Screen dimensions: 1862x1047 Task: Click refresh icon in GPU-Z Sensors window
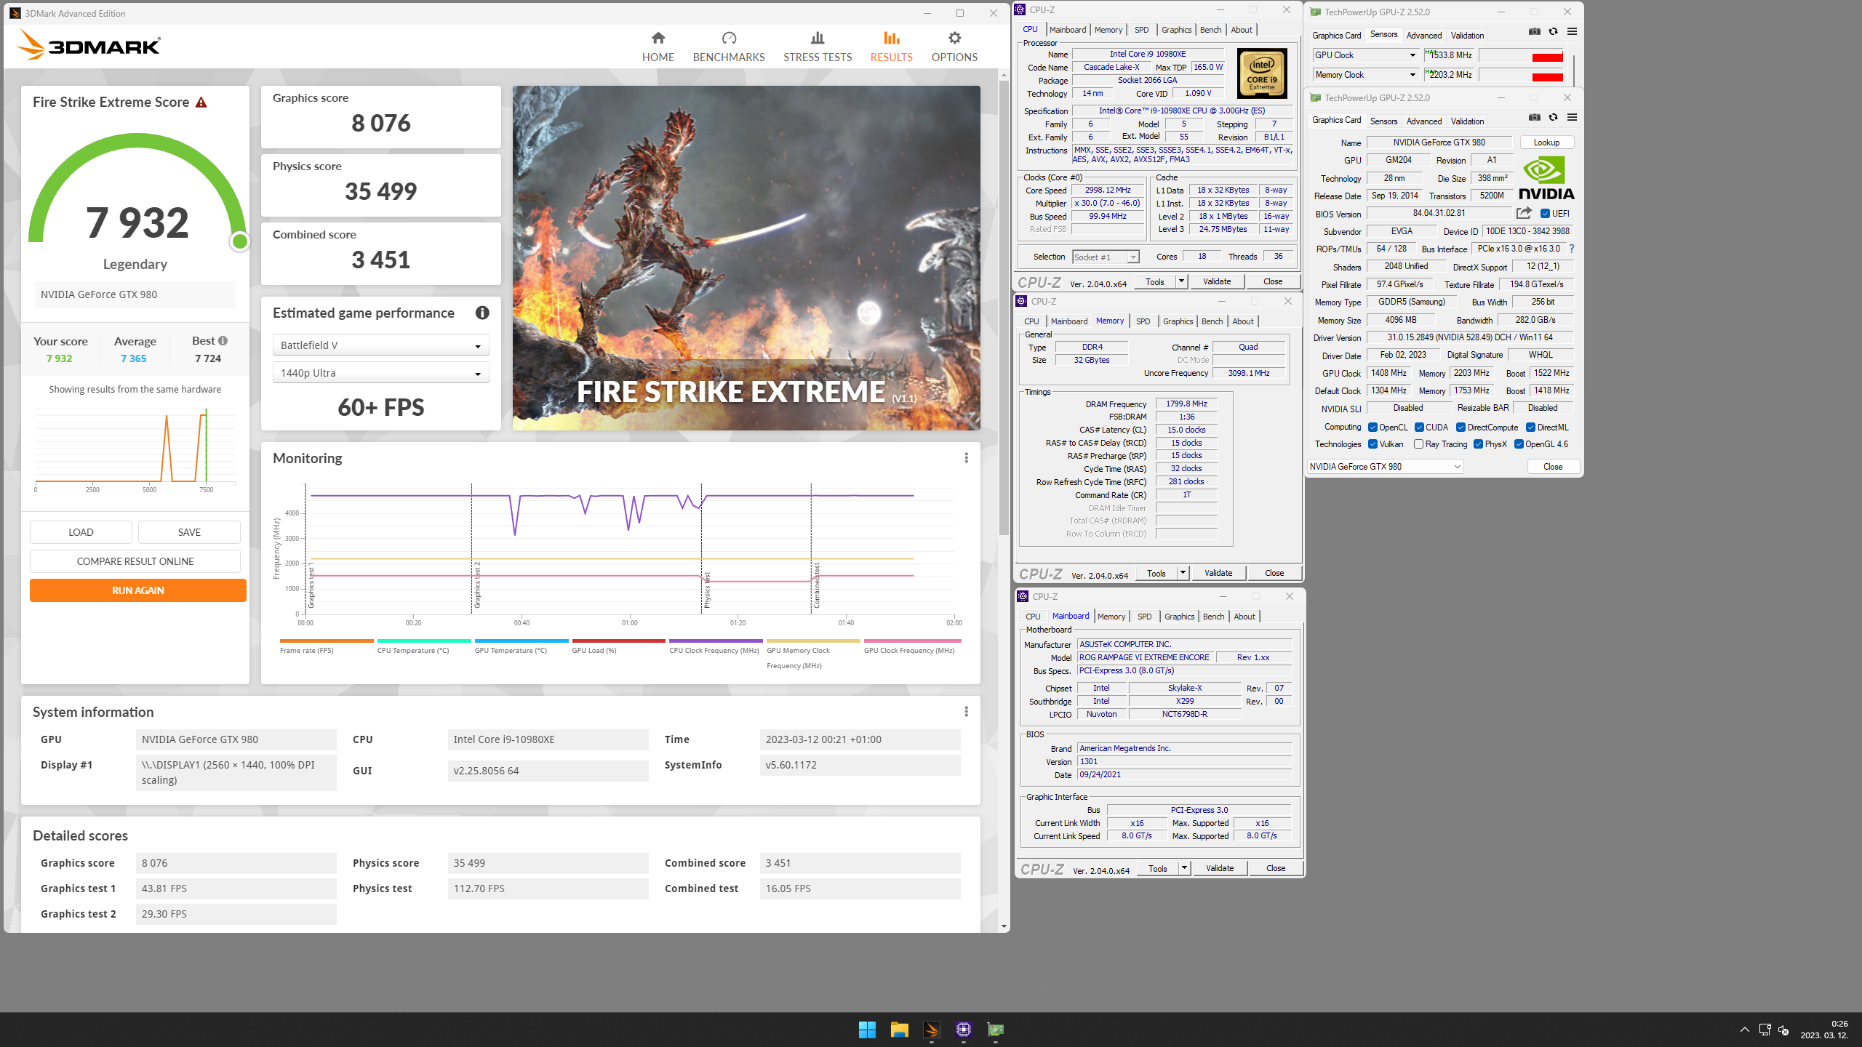1553,31
